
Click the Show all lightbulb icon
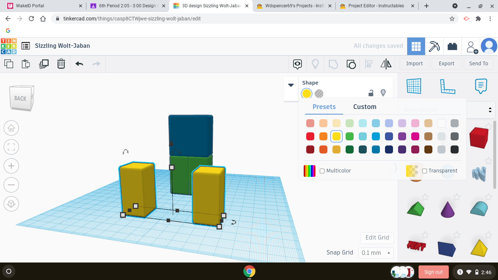[315, 64]
